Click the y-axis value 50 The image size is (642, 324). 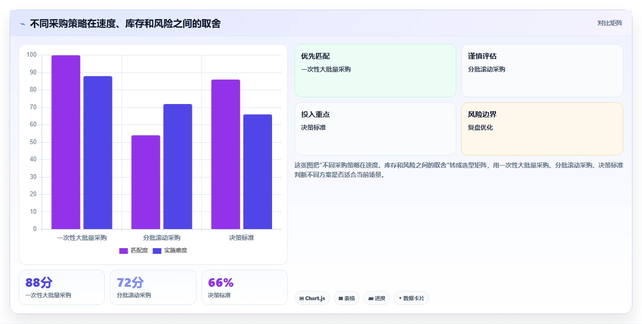(33, 142)
